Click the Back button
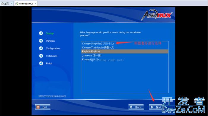 tap(136, 107)
